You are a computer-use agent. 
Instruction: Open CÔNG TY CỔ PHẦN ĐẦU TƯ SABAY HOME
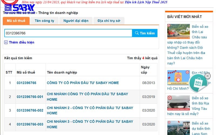point(83,83)
